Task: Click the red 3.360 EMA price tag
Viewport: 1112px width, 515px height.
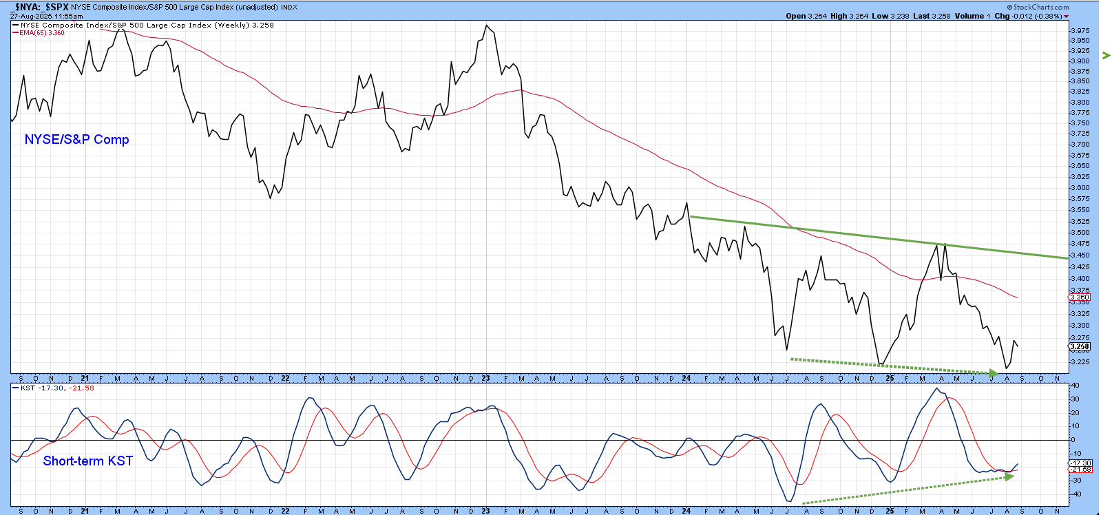Action: click(1080, 297)
